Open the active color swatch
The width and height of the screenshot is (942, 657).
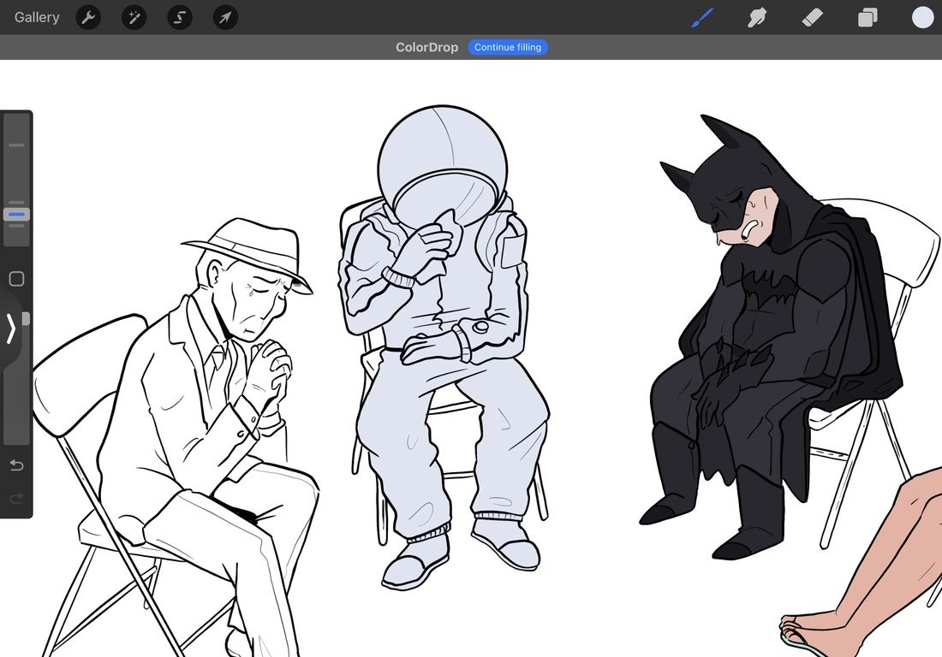pos(923,17)
